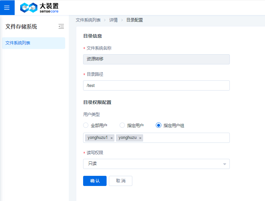Click the SenseCore logo
This screenshot has height=201, width=265.
click(x=39, y=8)
